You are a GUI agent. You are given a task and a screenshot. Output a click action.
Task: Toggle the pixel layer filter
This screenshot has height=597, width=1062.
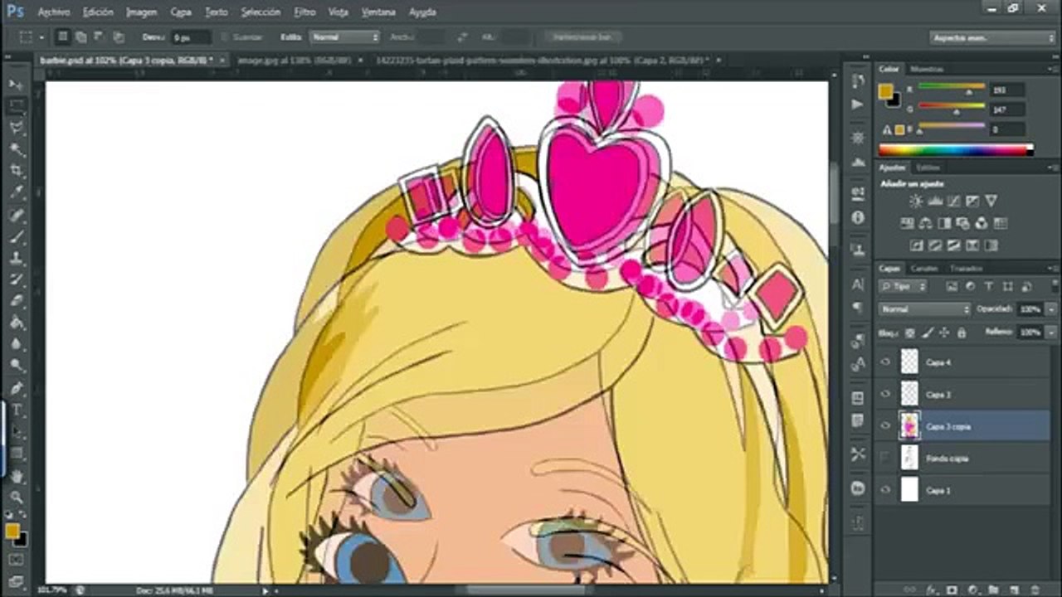(x=952, y=287)
